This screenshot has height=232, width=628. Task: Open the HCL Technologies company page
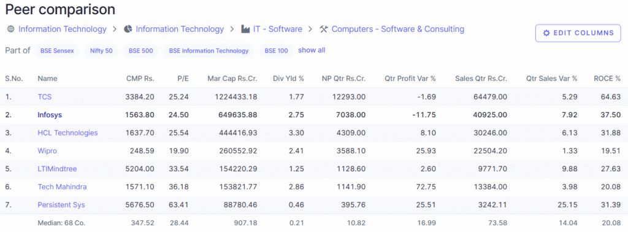[67, 133]
